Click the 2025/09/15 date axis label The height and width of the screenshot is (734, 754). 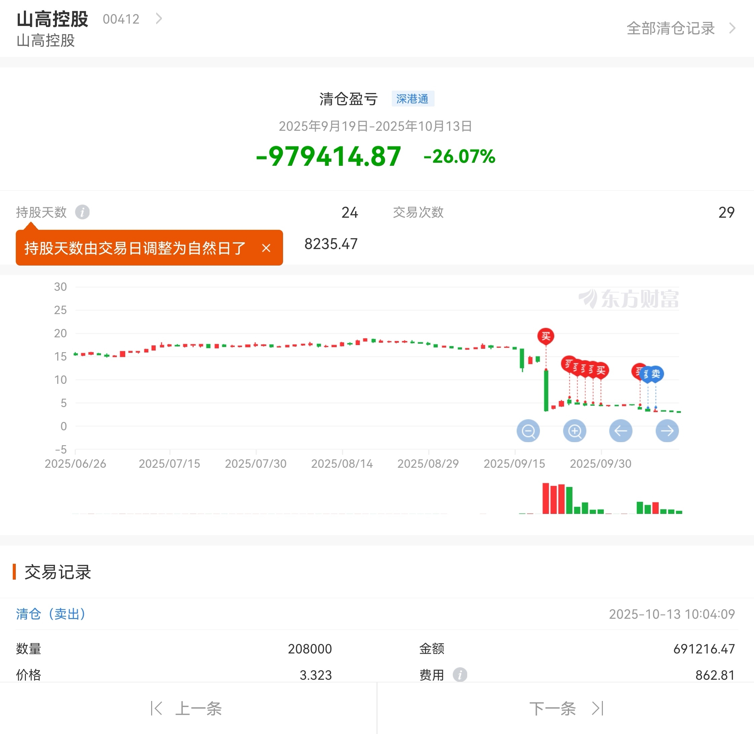(514, 463)
